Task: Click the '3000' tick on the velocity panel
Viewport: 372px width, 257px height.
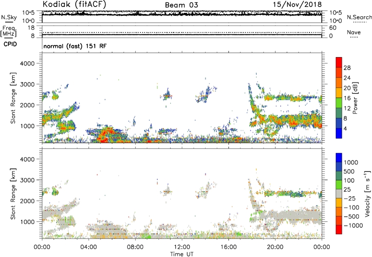Action: (27, 180)
